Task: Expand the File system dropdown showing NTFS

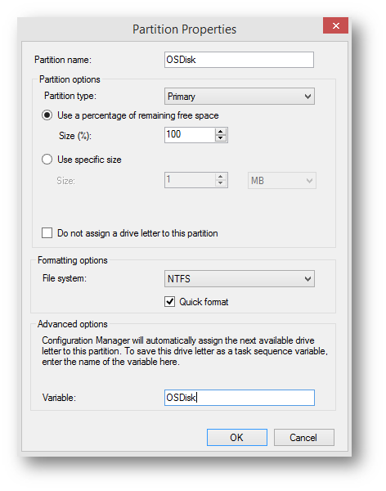Action: [x=239, y=279]
